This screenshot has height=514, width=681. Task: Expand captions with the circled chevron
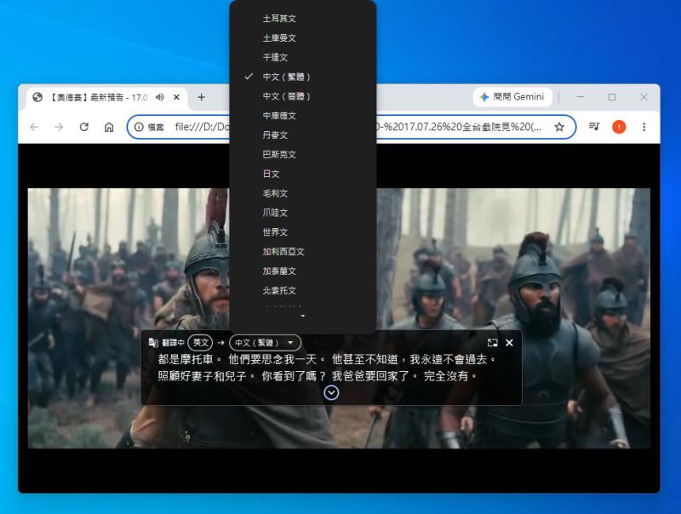[331, 393]
